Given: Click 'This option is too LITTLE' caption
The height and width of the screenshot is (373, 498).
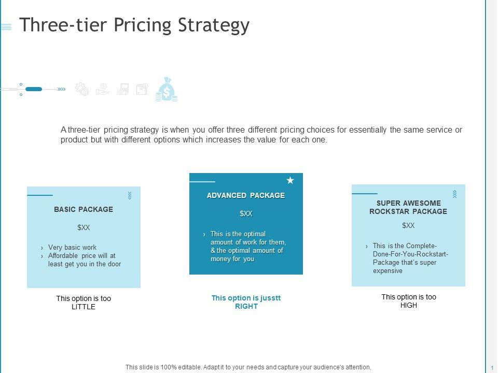Looking at the screenshot, I should (x=84, y=303).
